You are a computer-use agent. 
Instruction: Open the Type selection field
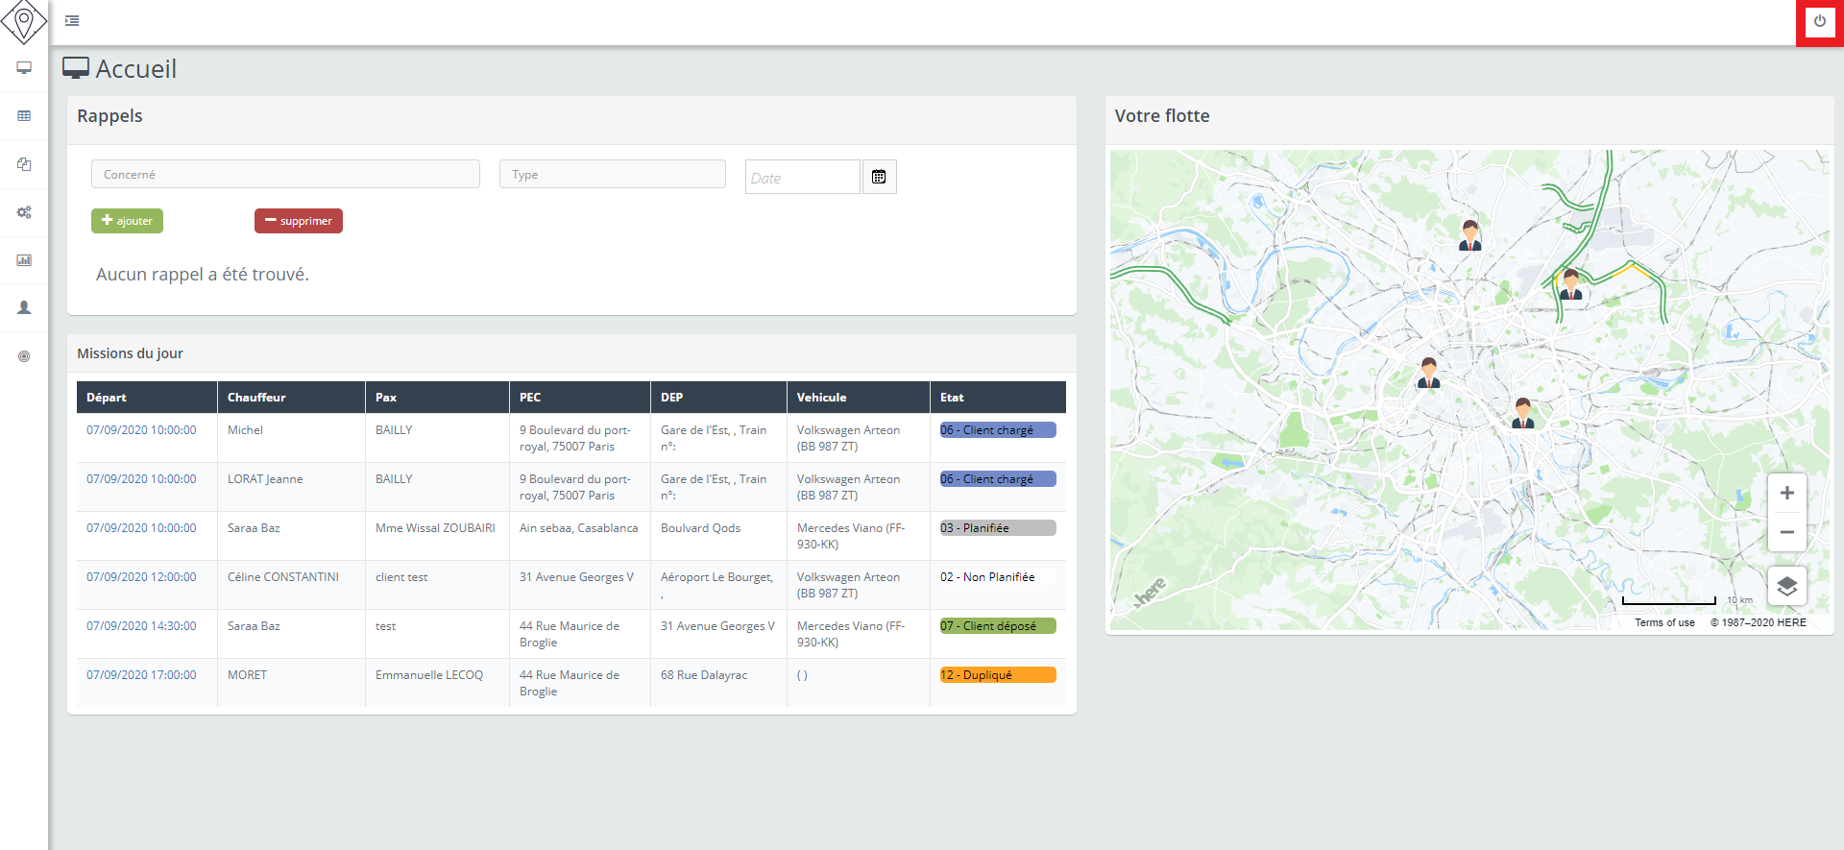pos(612,175)
